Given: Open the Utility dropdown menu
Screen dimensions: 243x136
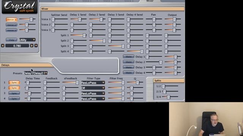Looking at the screenshot, I should click(x=27, y=40).
